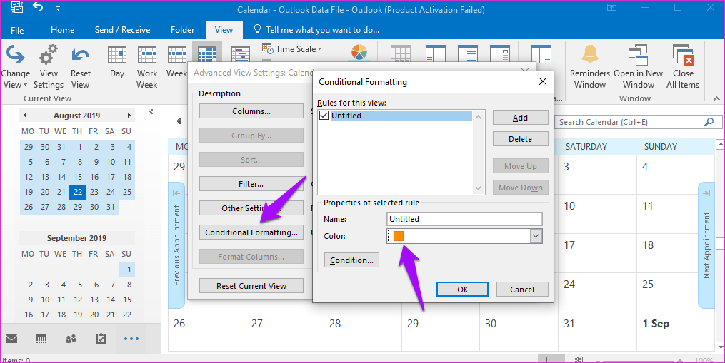This screenshot has width=725, height=363.
Task: Click the greyed Daily Task List icon
Action: pyautogui.click(x=401, y=53)
